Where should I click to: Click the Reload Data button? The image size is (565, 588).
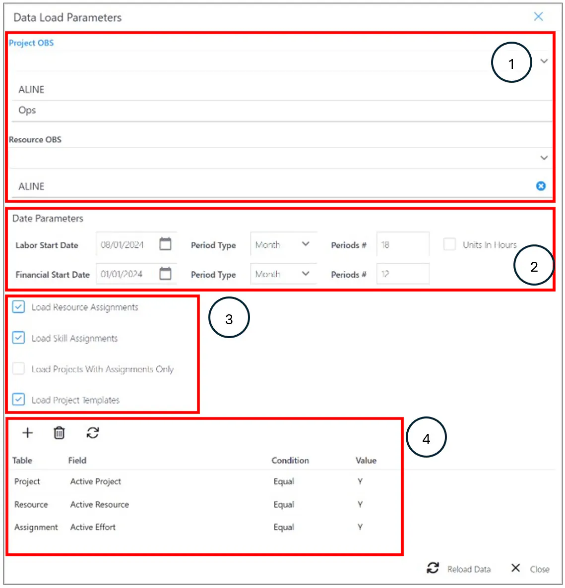[x=458, y=569]
